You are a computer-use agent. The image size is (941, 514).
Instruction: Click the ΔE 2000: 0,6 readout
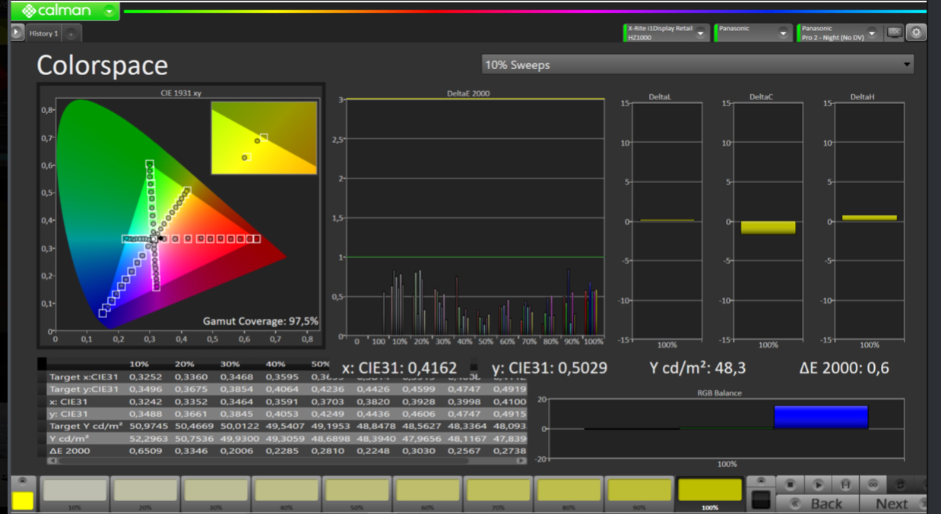pyautogui.click(x=844, y=368)
